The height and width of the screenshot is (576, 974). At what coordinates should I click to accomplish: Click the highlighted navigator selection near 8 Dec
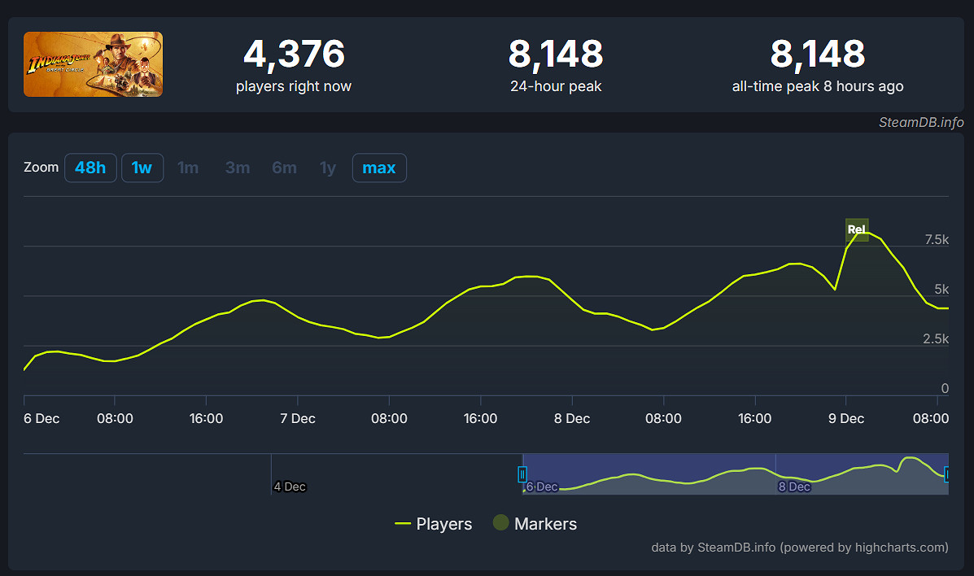click(x=732, y=474)
